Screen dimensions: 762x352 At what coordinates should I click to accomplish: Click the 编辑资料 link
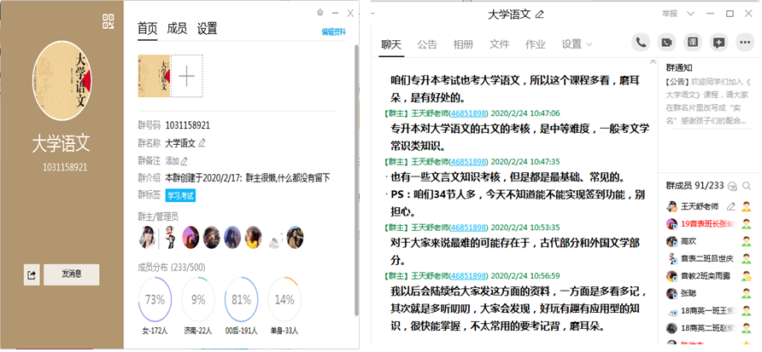click(x=332, y=32)
